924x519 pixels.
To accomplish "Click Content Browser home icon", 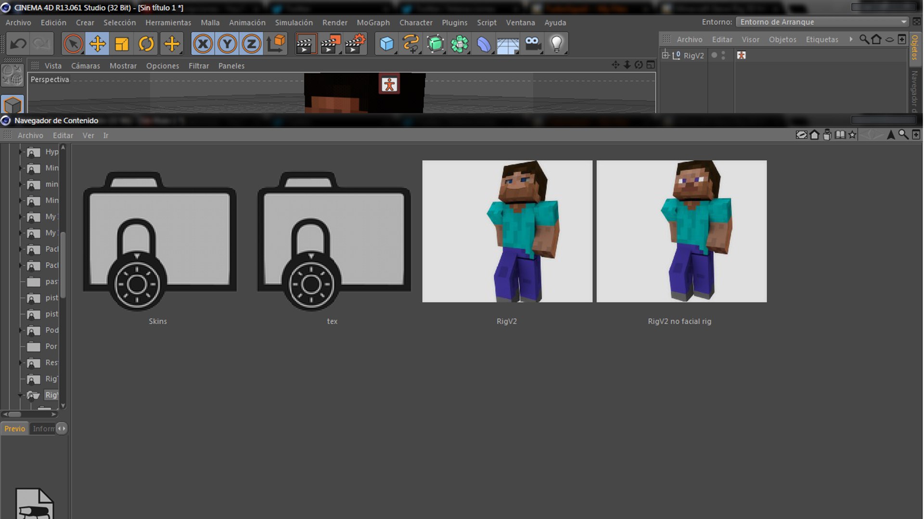I will pyautogui.click(x=814, y=135).
